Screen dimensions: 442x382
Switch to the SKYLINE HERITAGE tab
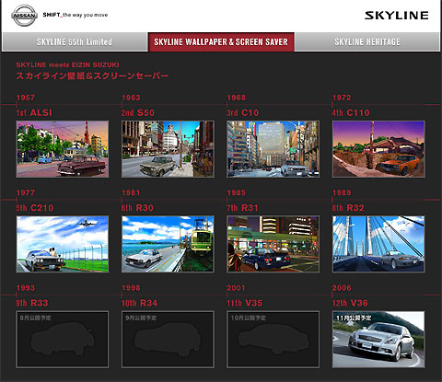[x=367, y=41]
